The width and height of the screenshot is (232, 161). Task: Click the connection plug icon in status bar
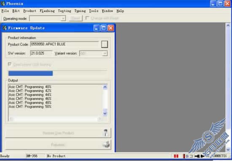(x=199, y=156)
